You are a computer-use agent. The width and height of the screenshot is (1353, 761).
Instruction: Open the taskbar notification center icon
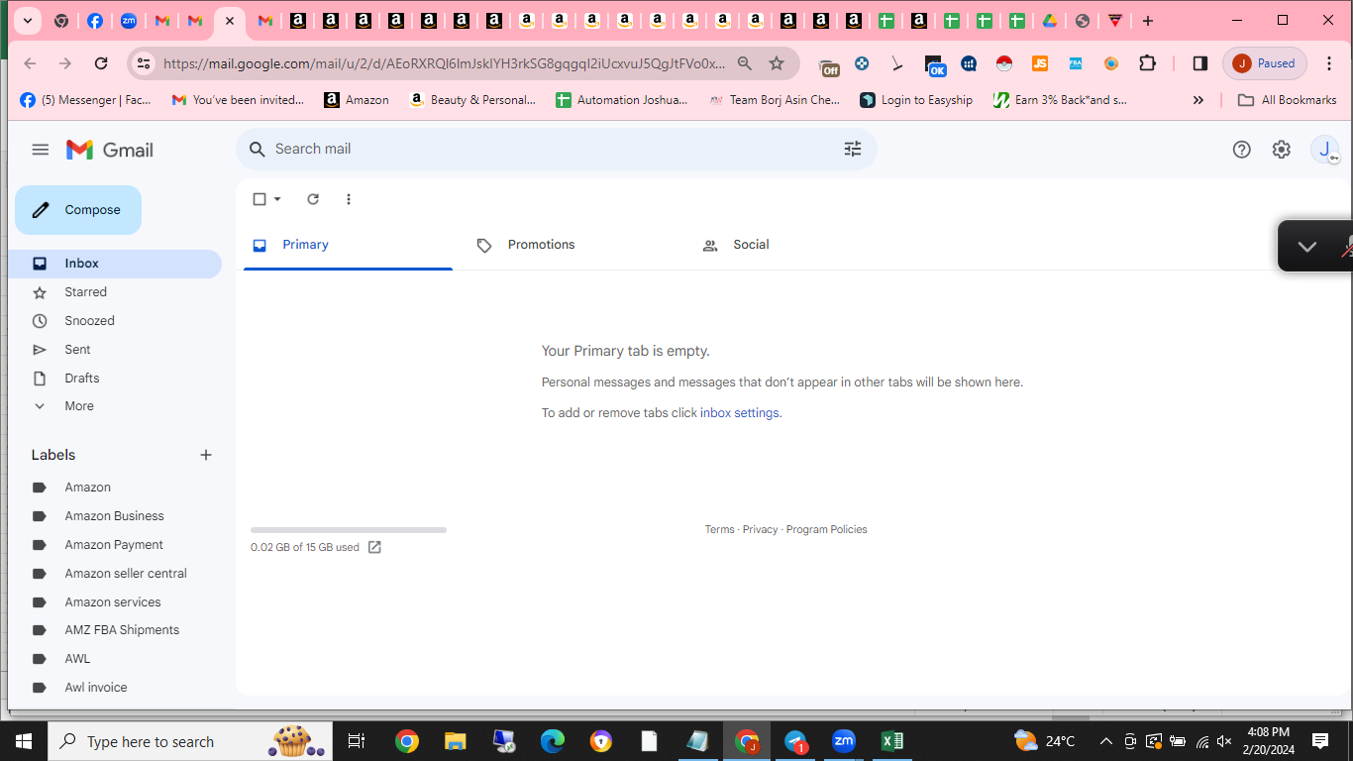1320,741
